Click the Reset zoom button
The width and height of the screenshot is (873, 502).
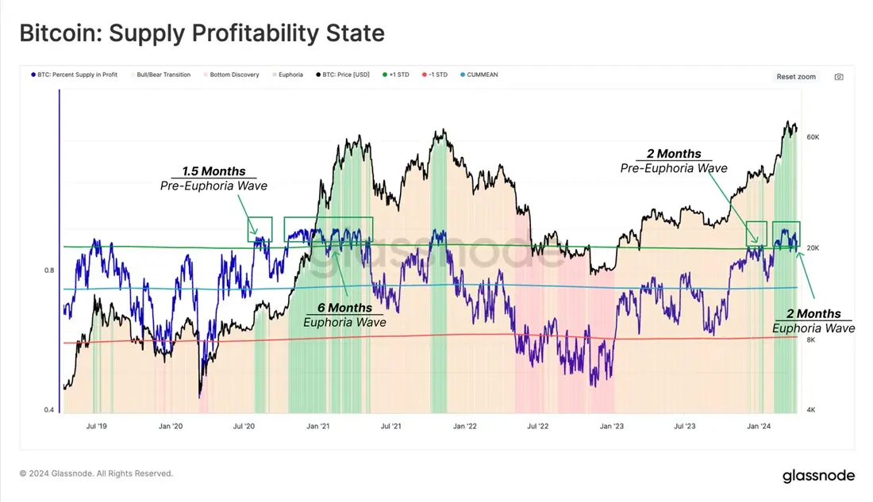click(795, 77)
